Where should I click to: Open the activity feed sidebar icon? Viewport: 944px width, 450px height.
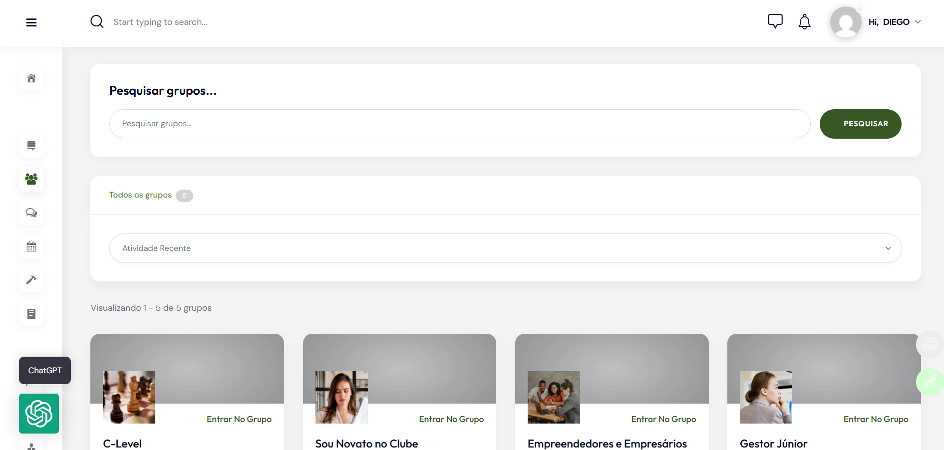click(31, 146)
